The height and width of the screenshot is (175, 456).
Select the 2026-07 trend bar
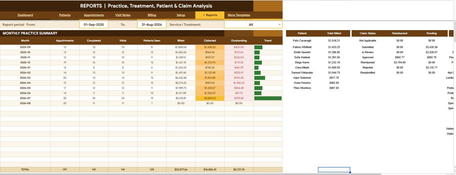click(x=268, y=98)
